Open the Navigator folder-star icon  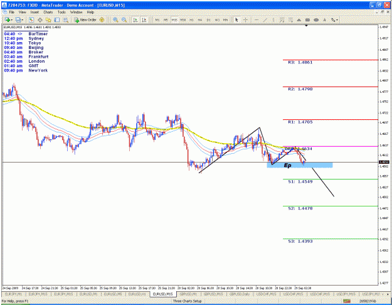pyautogui.click(x=48, y=19)
